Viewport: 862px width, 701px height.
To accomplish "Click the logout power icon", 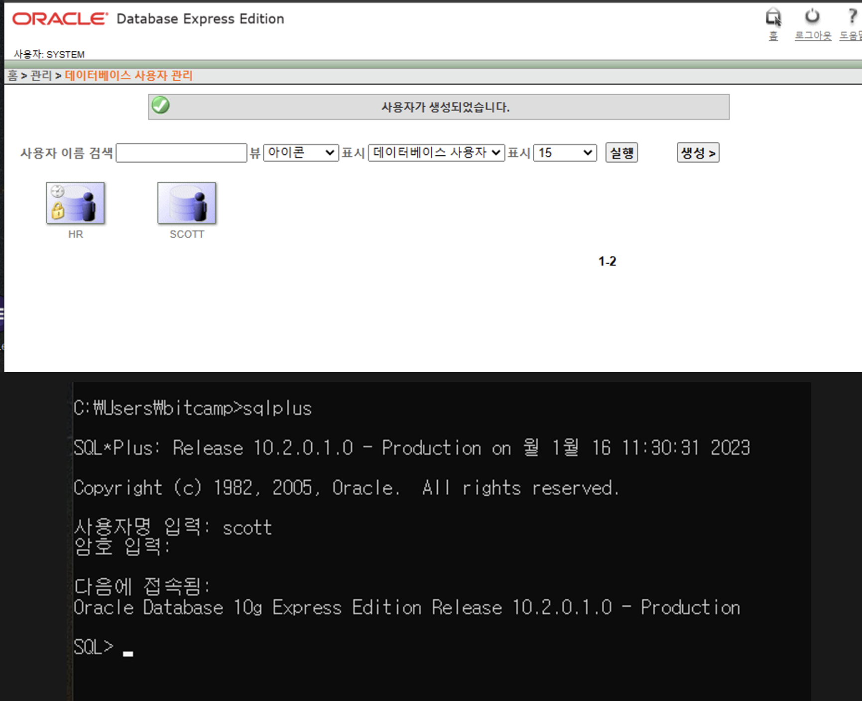I will (x=812, y=16).
